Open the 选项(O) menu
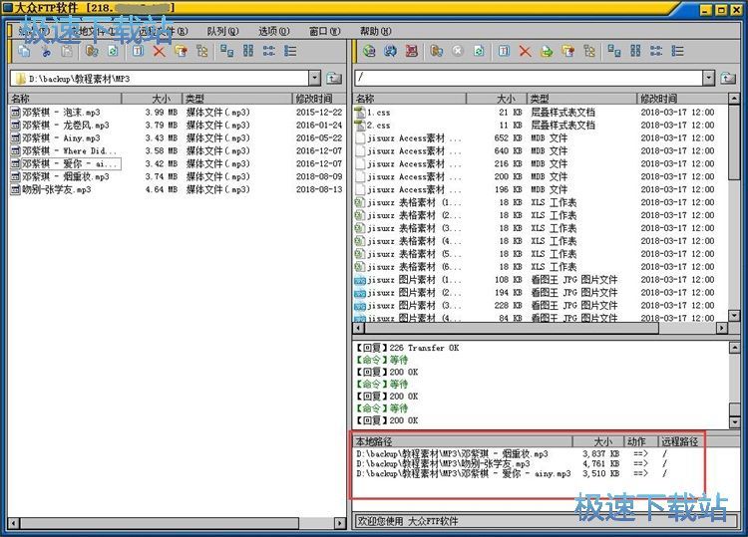This screenshot has height=537, width=748. click(274, 32)
